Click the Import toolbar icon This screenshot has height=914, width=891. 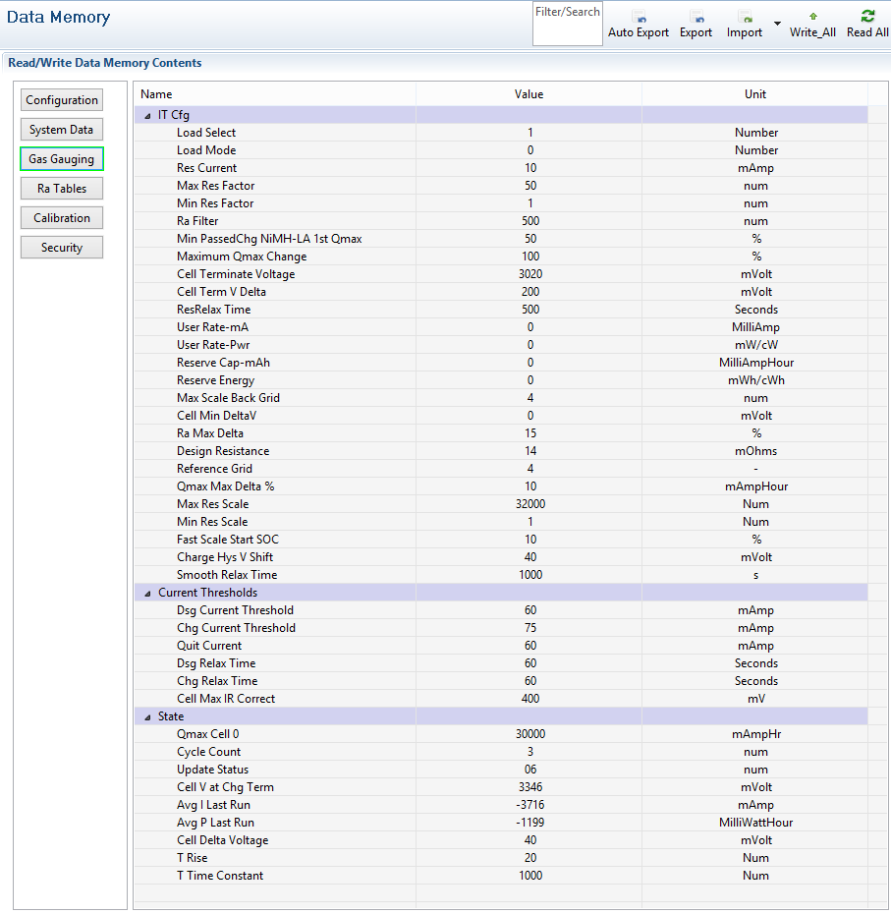point(745,17)
